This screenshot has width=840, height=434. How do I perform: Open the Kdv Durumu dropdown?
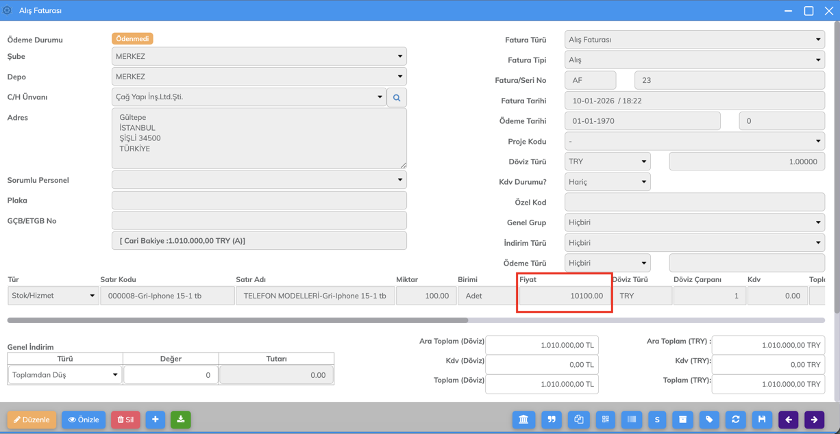coord(607,182)
